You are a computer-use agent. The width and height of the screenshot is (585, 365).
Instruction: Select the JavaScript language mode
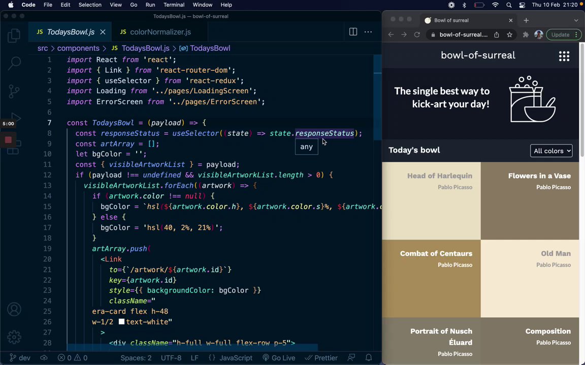point(236,358)
